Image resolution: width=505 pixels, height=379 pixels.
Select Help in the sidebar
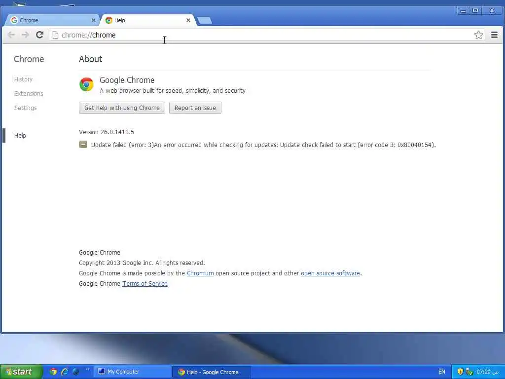(x=20, y=135)
